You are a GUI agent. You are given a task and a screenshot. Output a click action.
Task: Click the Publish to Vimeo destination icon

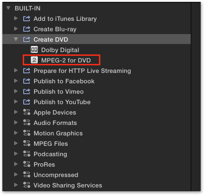pyautogui.click(x=27, y=91)
